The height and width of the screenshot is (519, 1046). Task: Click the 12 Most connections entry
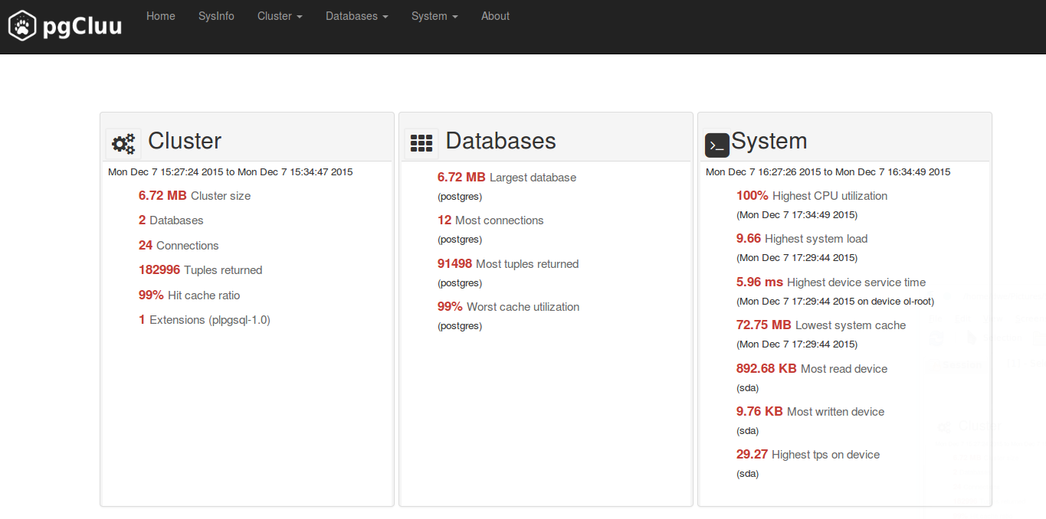(x=490, y=220)
